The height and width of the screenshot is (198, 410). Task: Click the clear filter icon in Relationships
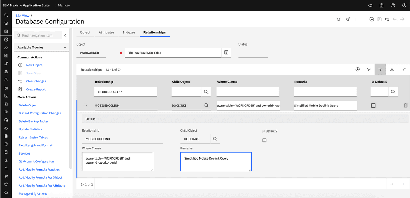pos(369,69)
